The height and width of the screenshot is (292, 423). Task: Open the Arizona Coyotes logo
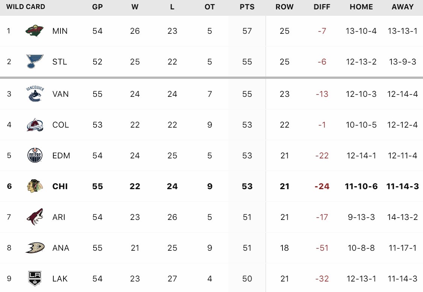[35, 217]
